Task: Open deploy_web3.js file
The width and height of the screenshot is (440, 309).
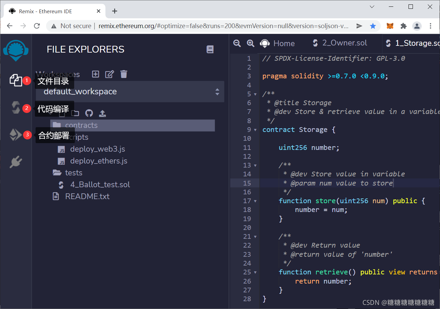Action: [98, 149]
